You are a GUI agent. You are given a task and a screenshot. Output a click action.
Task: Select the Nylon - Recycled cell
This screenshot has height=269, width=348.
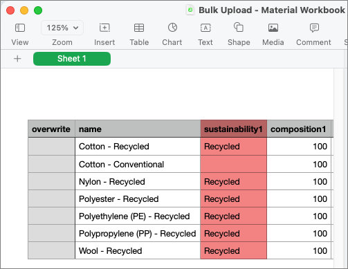click(138, 181)
